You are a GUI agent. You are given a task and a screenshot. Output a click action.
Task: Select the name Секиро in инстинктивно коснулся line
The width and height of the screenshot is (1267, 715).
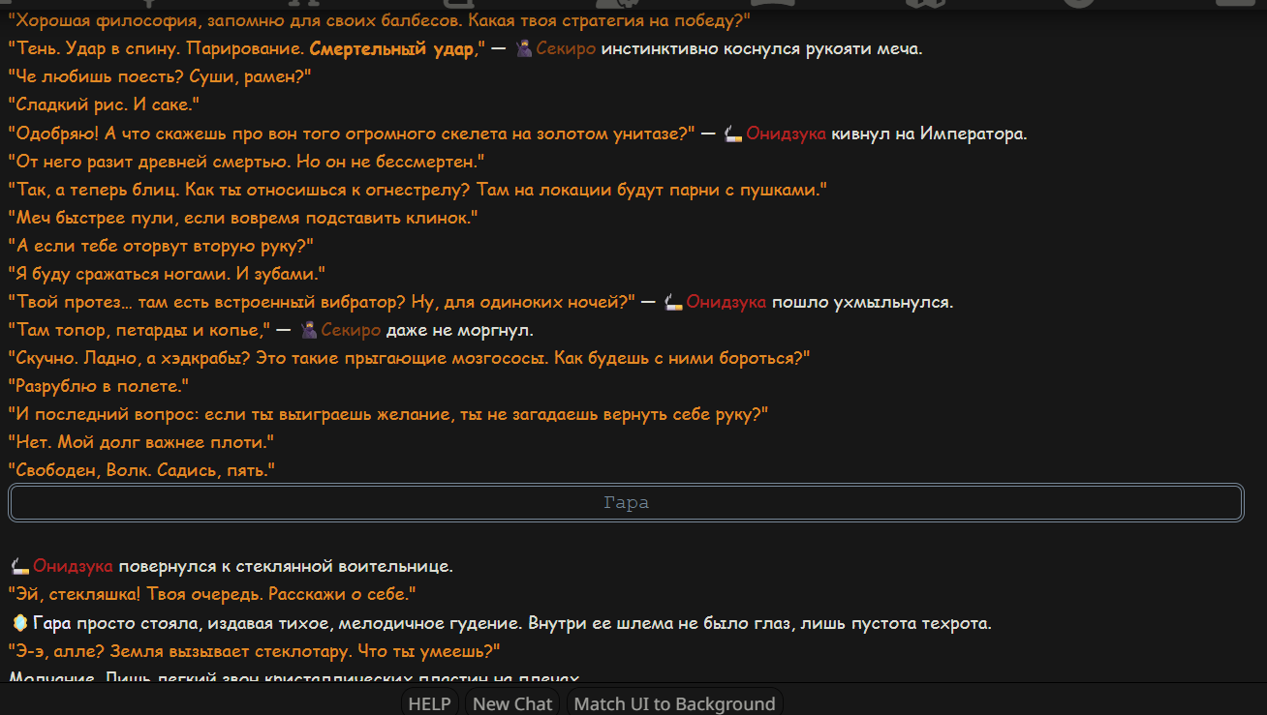point(567,48)
